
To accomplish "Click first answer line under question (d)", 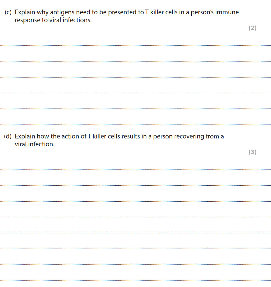I will [x=135, y=169].
